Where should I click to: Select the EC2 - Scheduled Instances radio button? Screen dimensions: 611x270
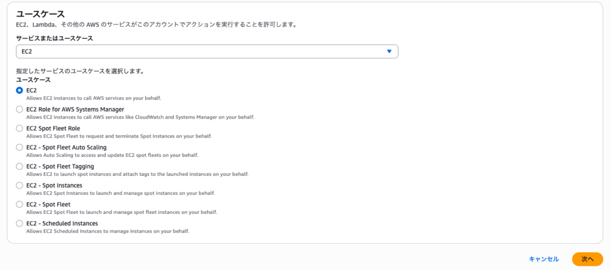(20, 224)
